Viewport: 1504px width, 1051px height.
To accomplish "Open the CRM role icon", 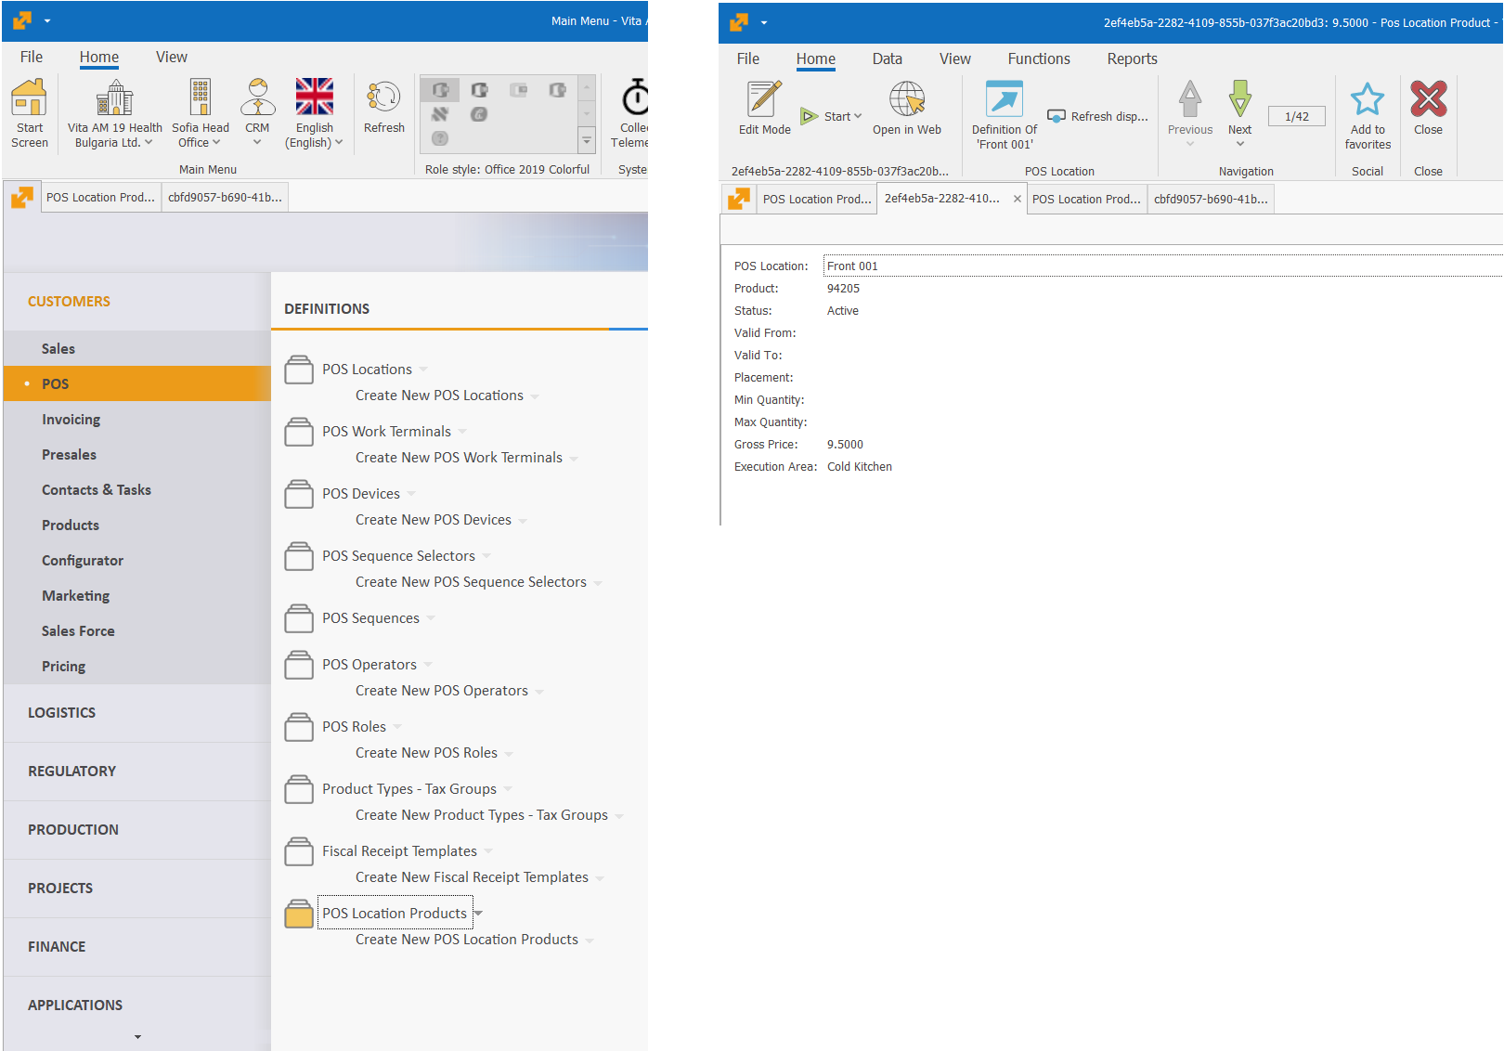I will [x=257, y=97].
